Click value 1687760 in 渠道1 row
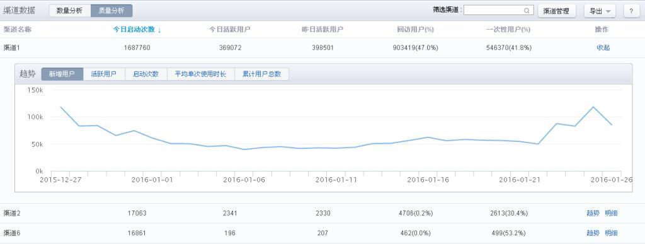 click(137, 48)
